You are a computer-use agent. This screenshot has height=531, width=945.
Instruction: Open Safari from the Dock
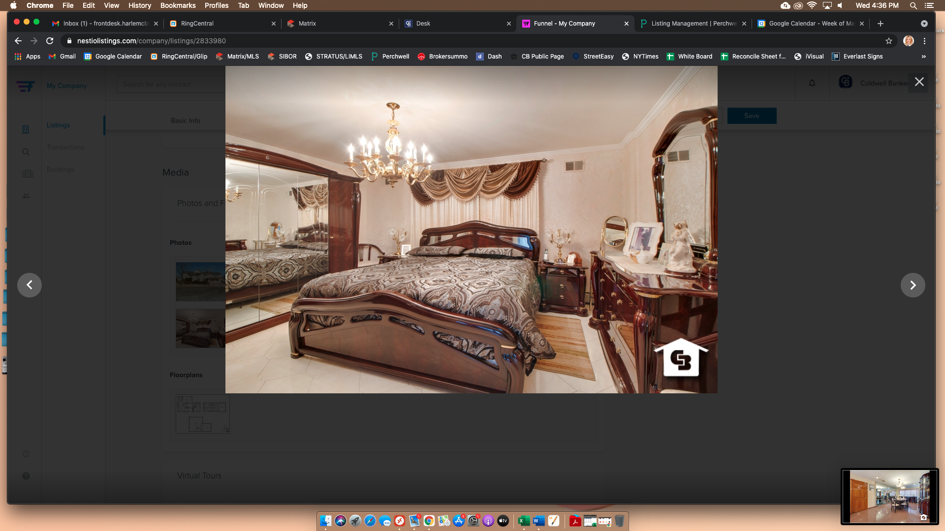tap(370, 521)
